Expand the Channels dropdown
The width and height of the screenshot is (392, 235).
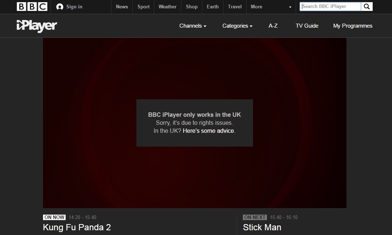(x=193, y=26)
